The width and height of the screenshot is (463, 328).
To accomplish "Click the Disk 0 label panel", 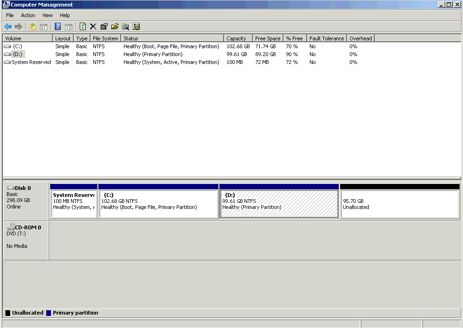I will pos(26,201).
